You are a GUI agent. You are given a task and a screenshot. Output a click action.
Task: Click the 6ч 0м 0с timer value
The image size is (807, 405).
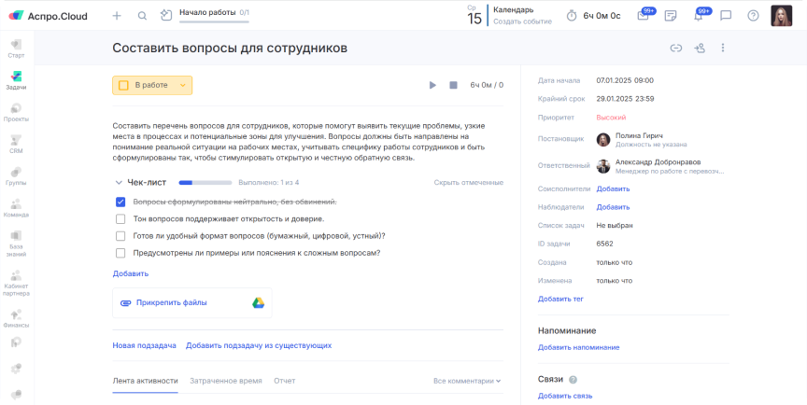(602, 16)
